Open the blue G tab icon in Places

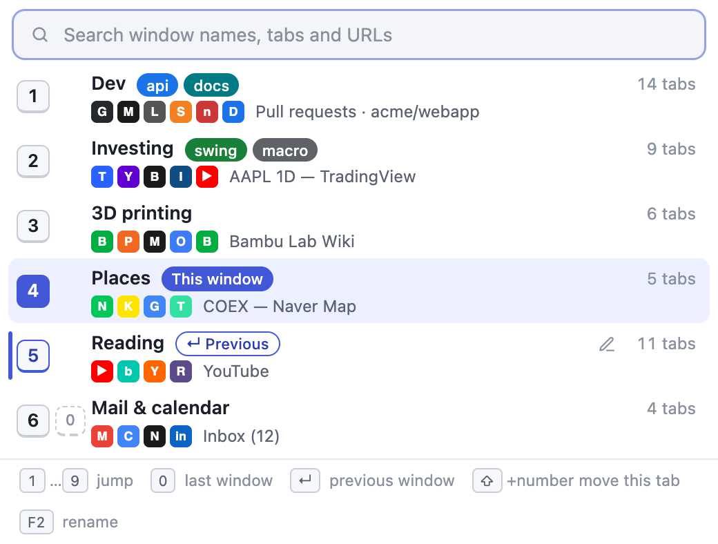pos(155,307)
